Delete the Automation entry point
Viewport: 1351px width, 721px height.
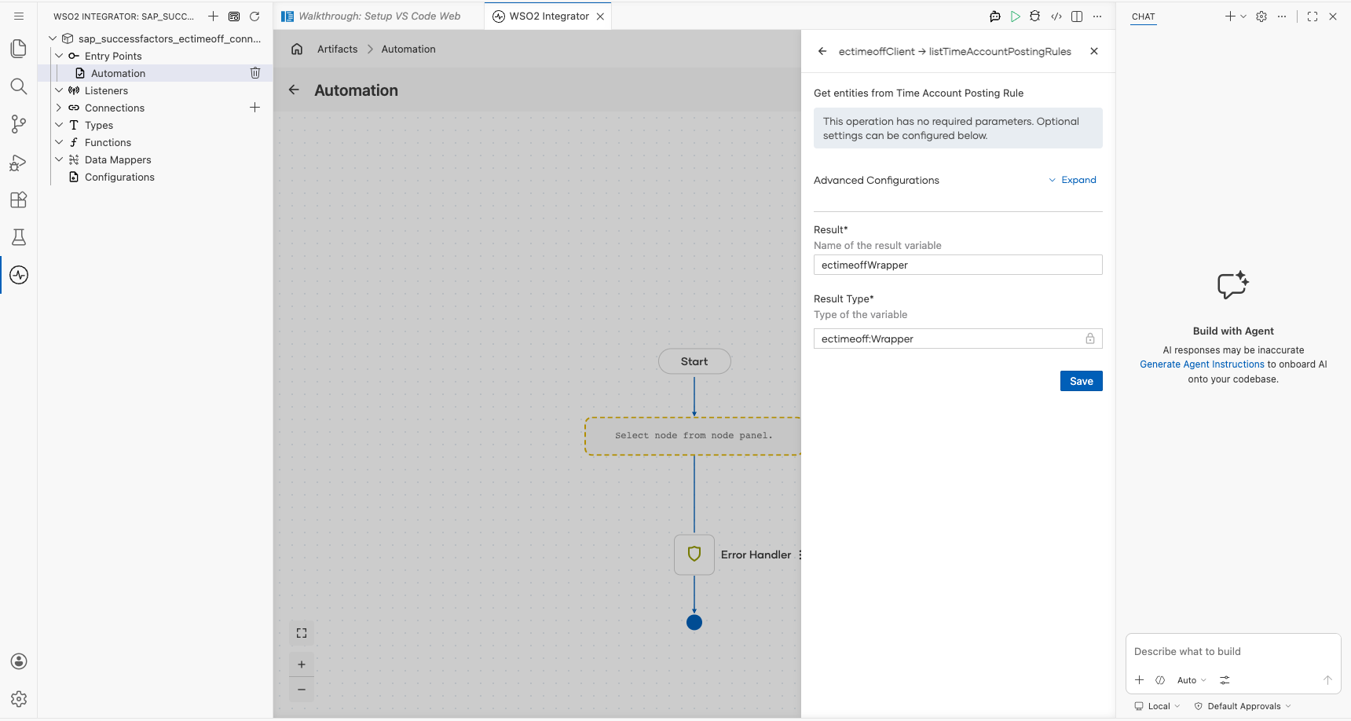tap(255, 73)
